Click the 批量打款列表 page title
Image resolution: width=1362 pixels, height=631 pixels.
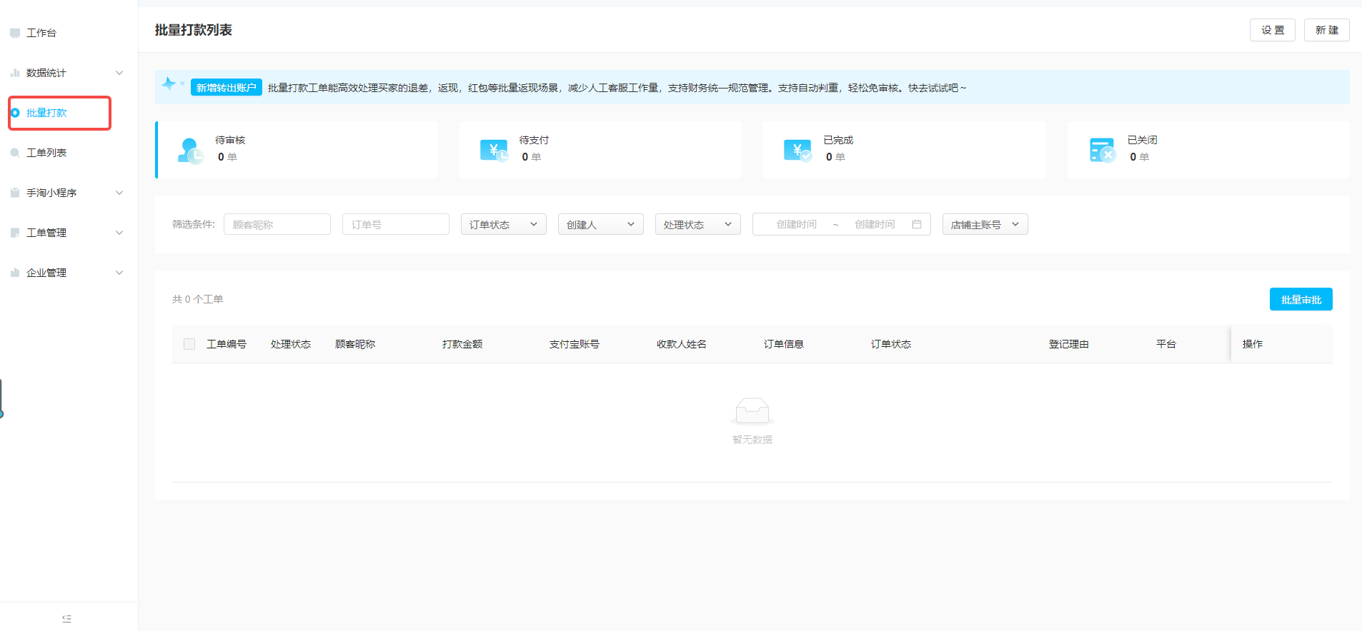pos(194,30)
